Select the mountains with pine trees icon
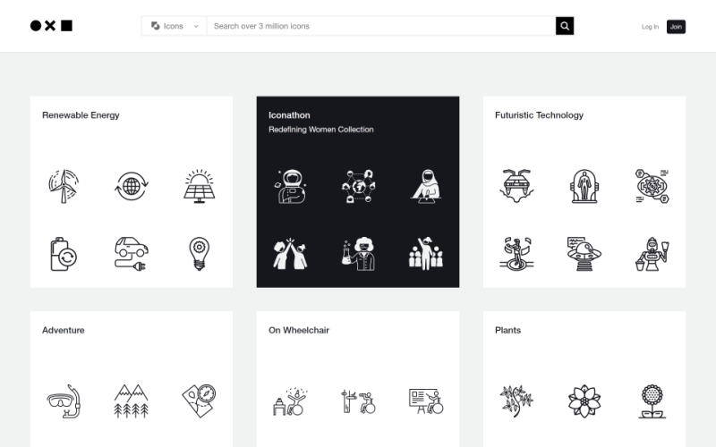 click(x=132, y=401)
